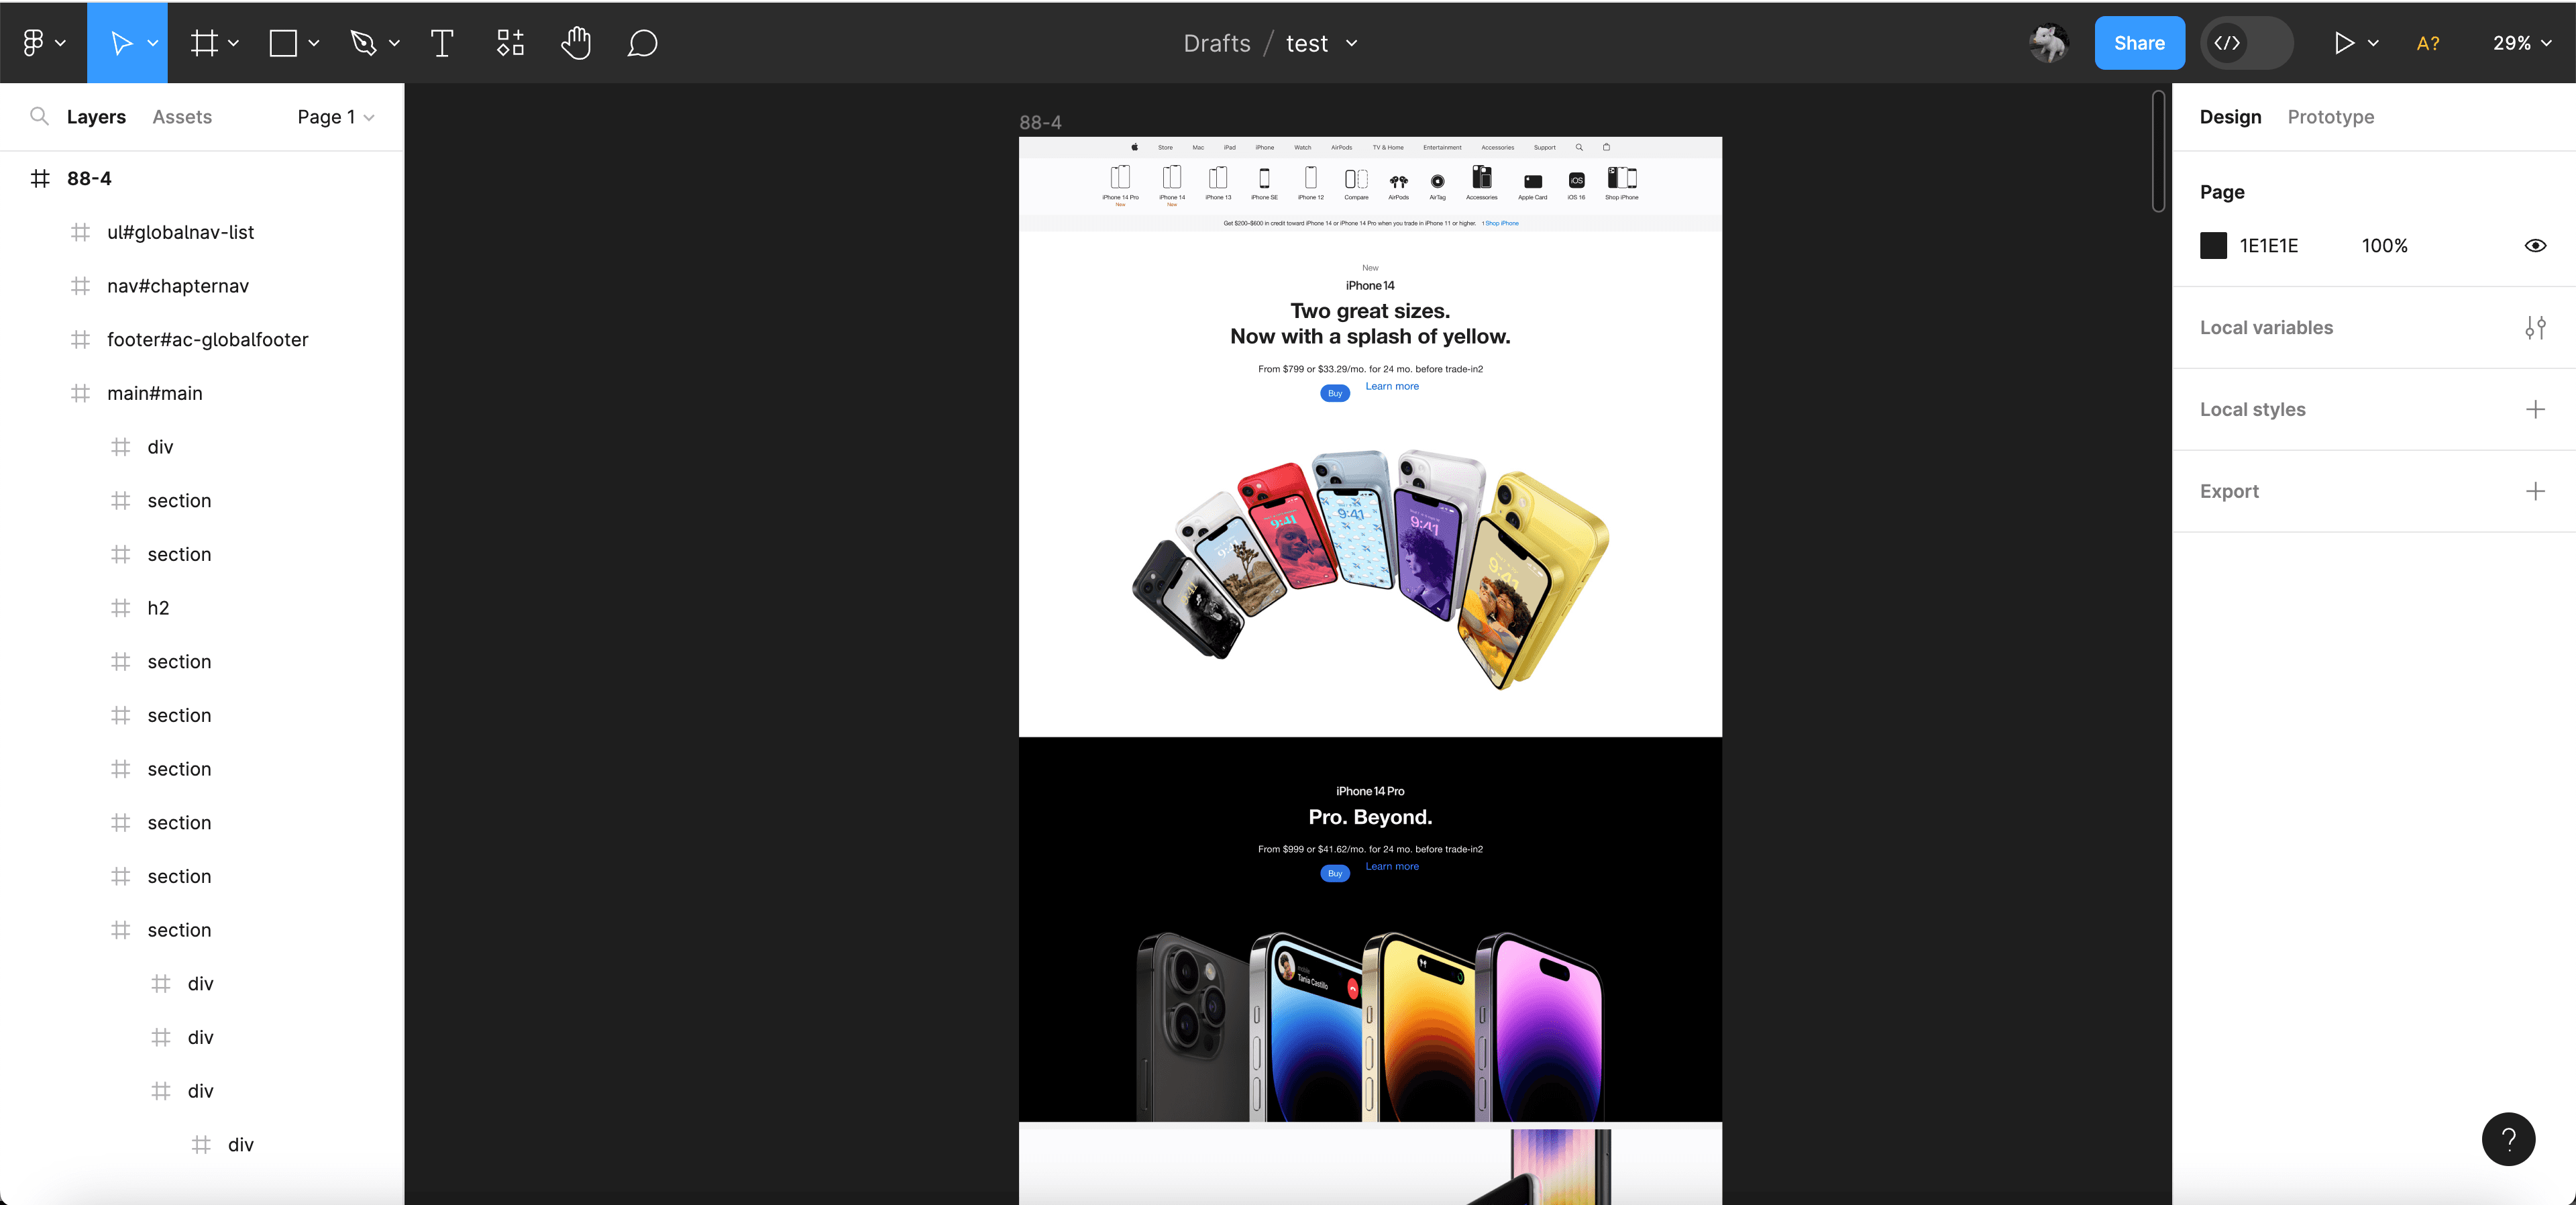Screen dimensions: 2576x1205
Task: Click frame icon of h2 layer
Action: point(121,608)
